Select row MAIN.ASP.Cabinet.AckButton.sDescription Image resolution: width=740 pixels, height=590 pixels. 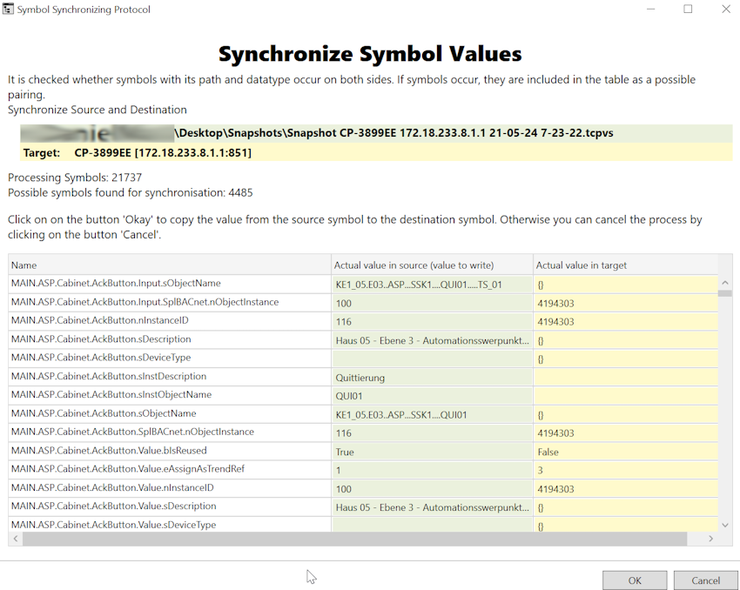(x=363, y=340)
